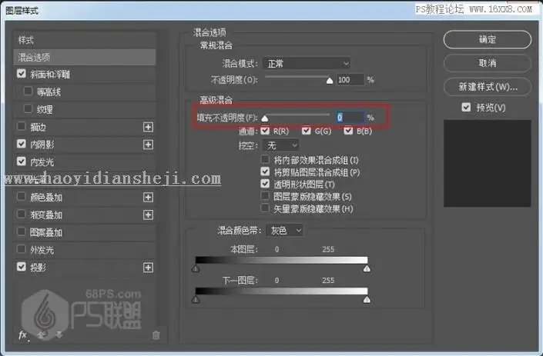
Task: Select the 样式 header item
Action: (x=85, y=40)
